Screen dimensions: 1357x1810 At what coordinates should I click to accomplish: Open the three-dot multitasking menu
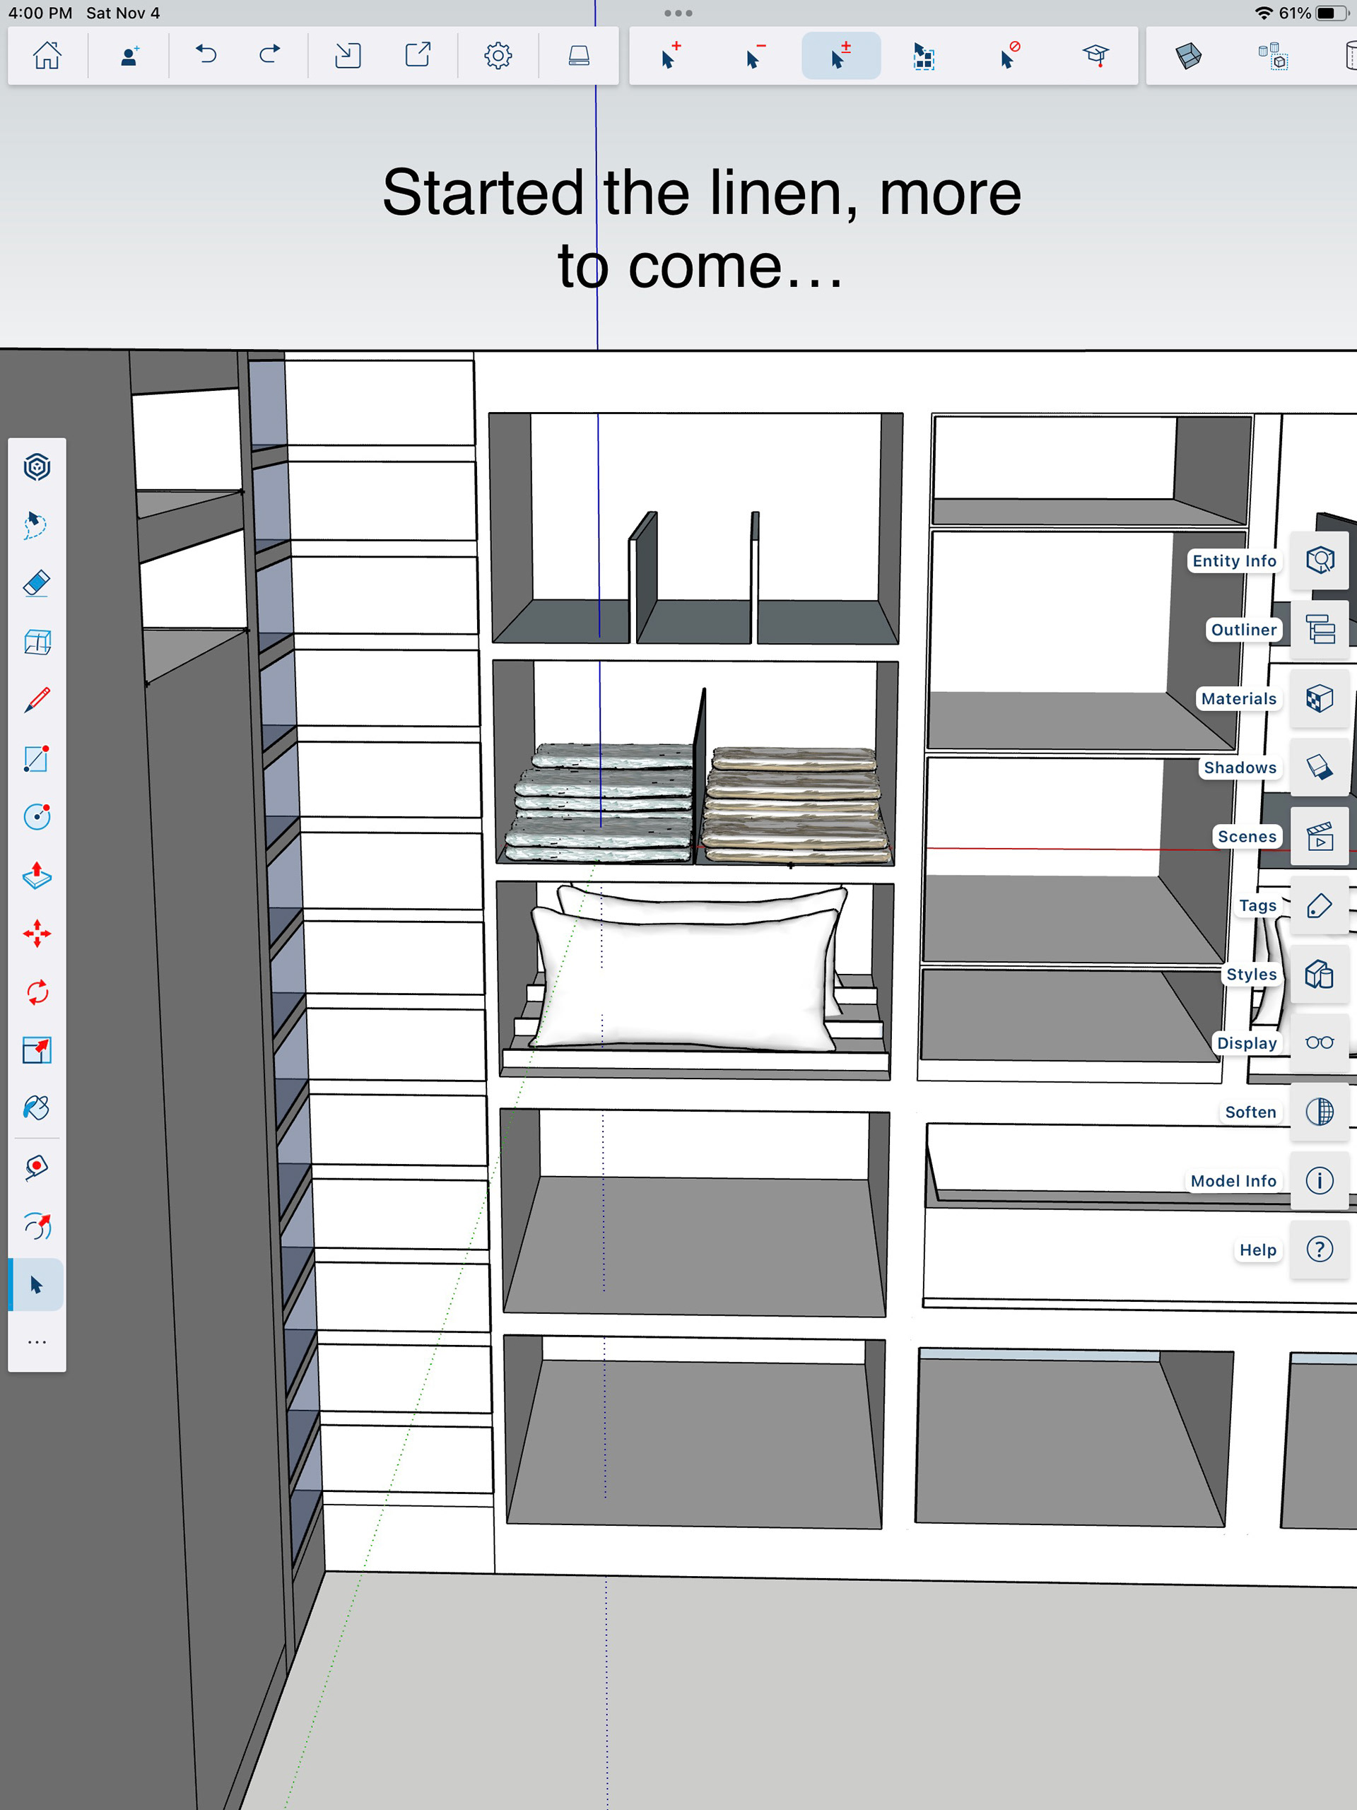click(678, 13)
